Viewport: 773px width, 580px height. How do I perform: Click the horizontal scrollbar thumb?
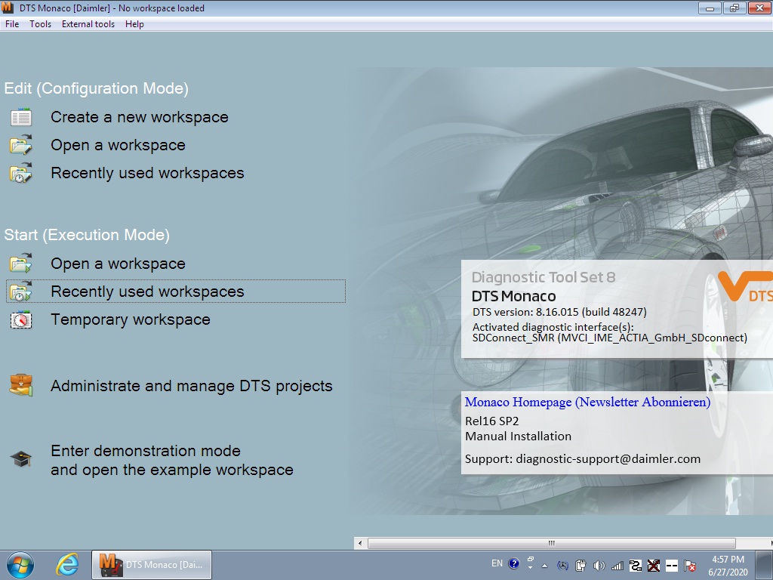pyautogui.click(x=551, y=543)
